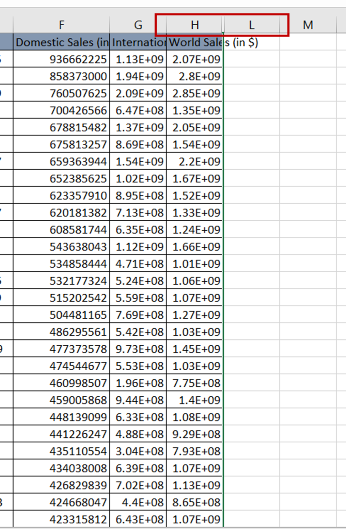Select the 1.37E+09 cell
This screenshot has height=529, width=346.
[x=138, y=127]
